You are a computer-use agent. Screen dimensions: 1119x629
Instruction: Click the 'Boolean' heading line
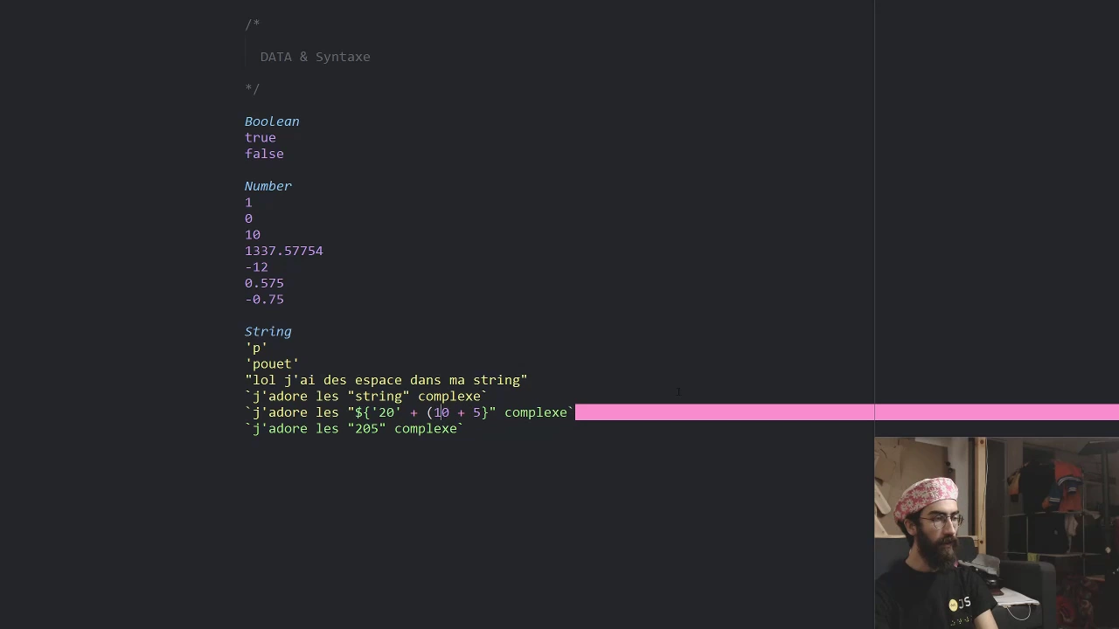click(272, 121)
